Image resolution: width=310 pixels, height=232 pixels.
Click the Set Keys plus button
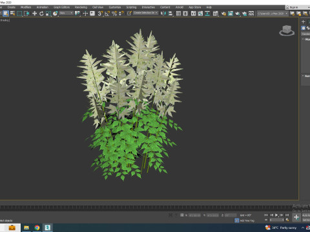[x=296, y=217]
